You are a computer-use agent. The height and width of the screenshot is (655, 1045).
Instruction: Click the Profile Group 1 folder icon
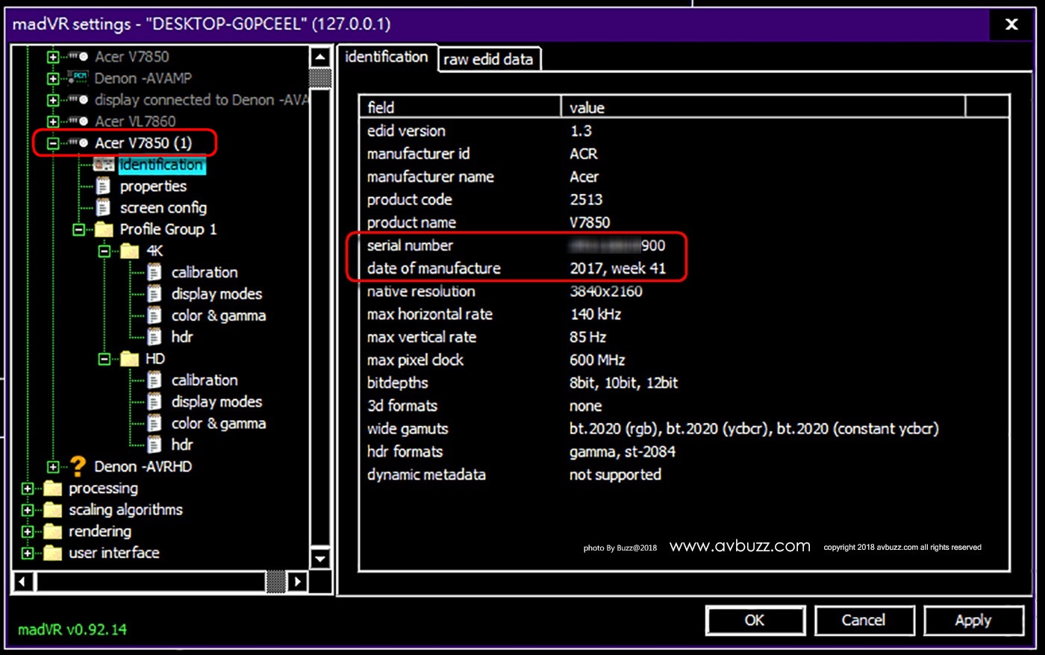pyautogui.click(x=104, y=229)
